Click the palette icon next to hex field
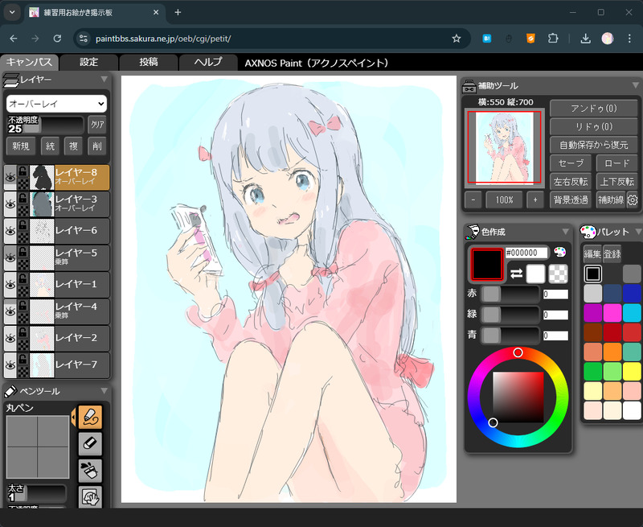 (559, 252)
